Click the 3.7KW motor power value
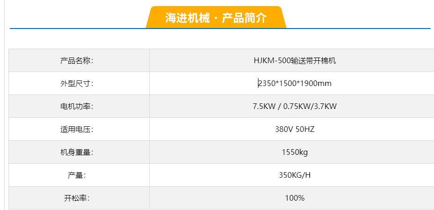The width and height of the screenshot is (434, 210). coord(325,106)
